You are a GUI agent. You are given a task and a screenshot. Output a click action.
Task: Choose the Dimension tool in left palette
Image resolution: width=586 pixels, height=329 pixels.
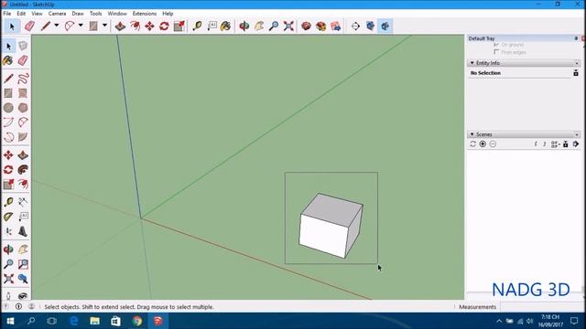23,202
